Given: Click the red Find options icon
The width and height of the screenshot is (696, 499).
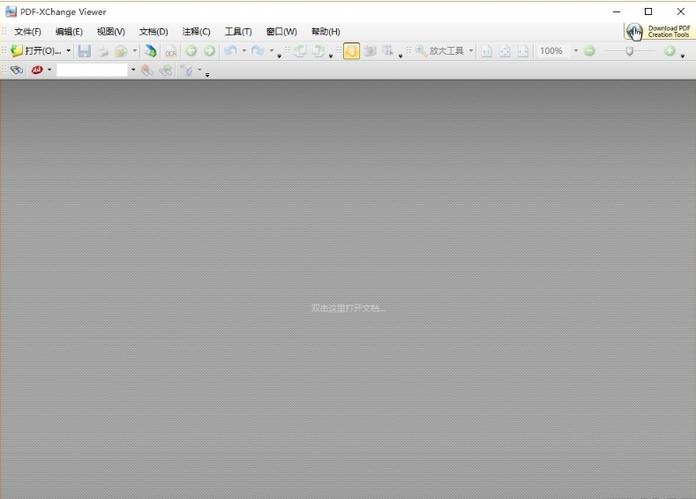Looking at the screenshot, I should (x=37, y=70).
